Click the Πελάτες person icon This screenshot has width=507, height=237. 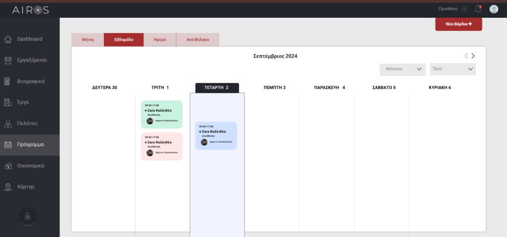[8, 123]
